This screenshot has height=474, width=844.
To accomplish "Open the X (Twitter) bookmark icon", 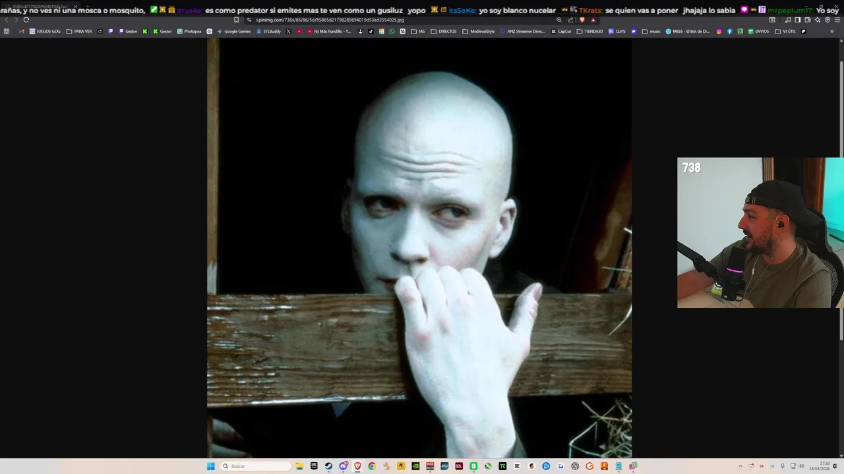I will (x=288, y=31).
